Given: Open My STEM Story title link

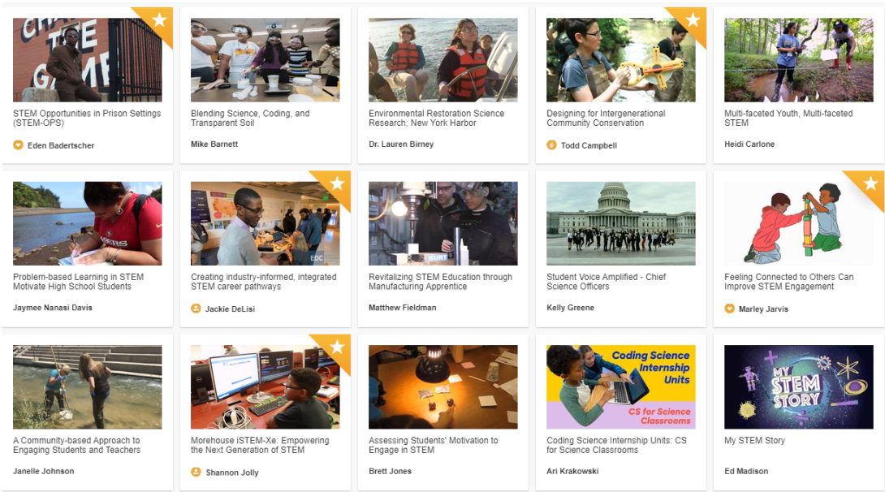Looking at the screenshot, I should (x=754, y=440).
